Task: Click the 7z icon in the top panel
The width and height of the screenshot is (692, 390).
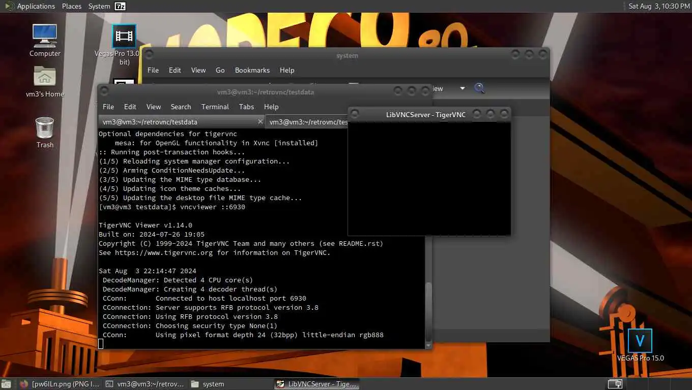Action: (120, 6)
